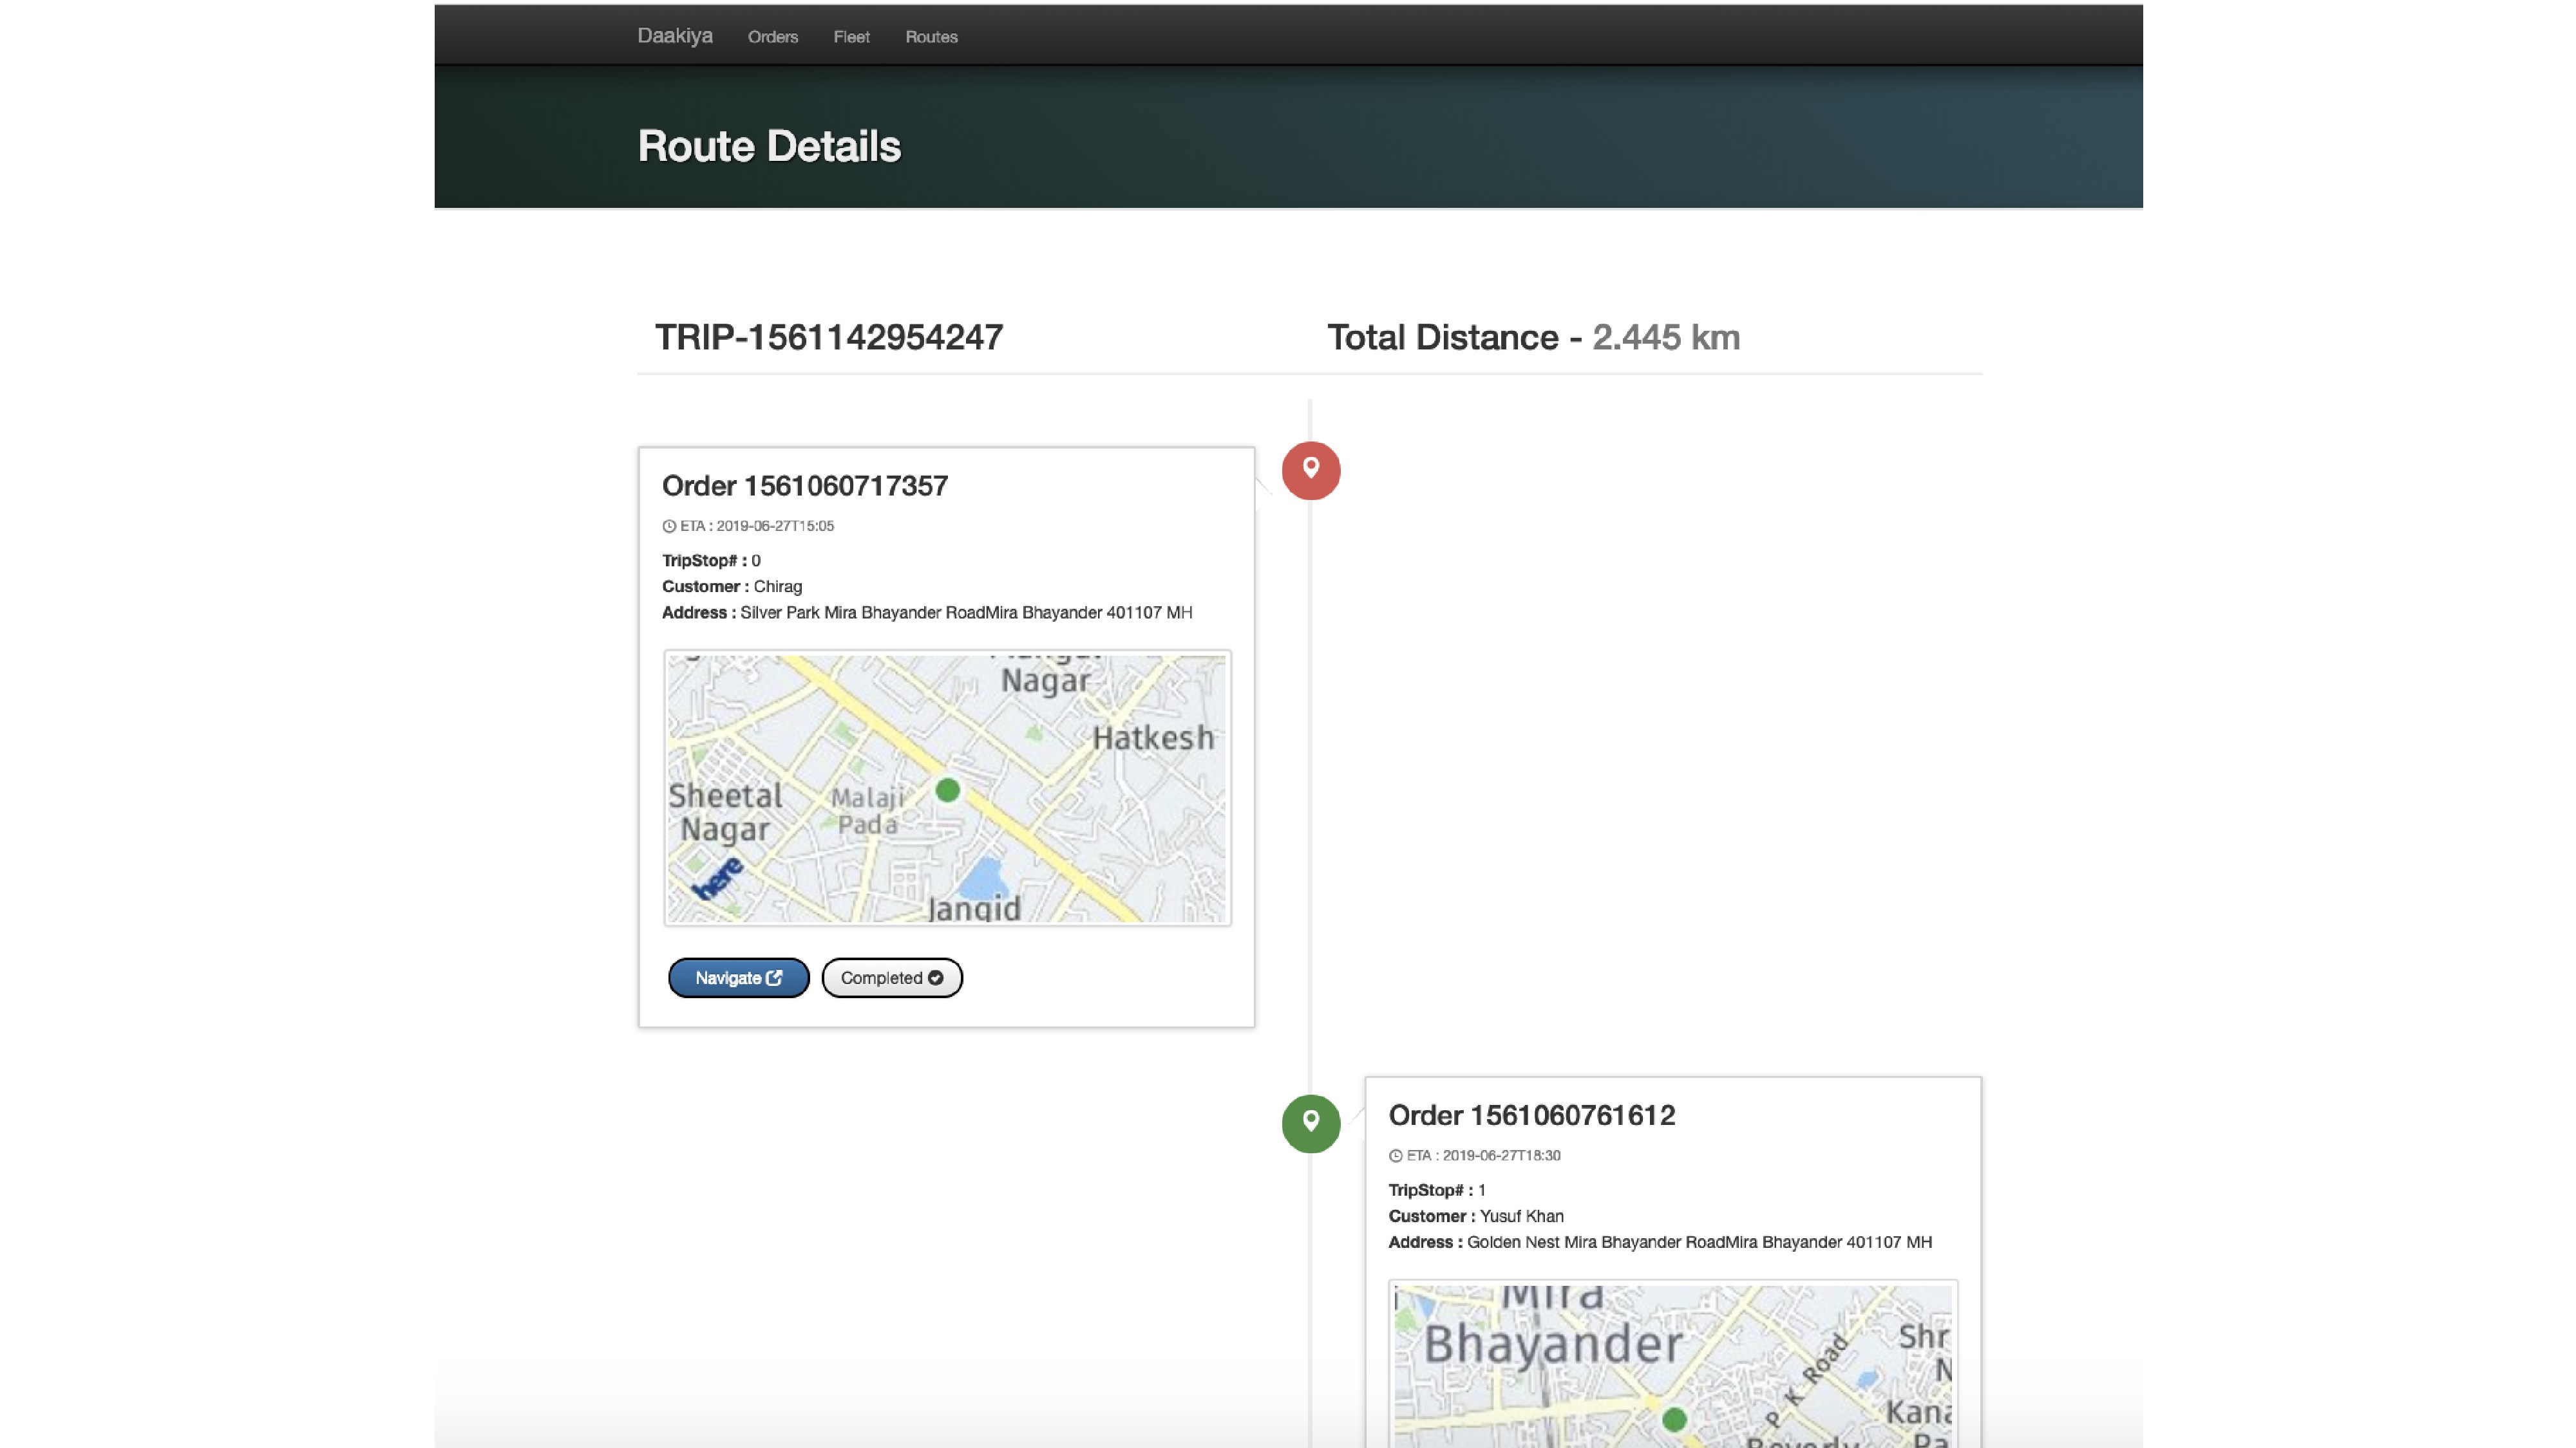The width and height of the screenshot is (2576, 1448).
Task: Click the Route Details page header
Action: click(x=768, y=146)
